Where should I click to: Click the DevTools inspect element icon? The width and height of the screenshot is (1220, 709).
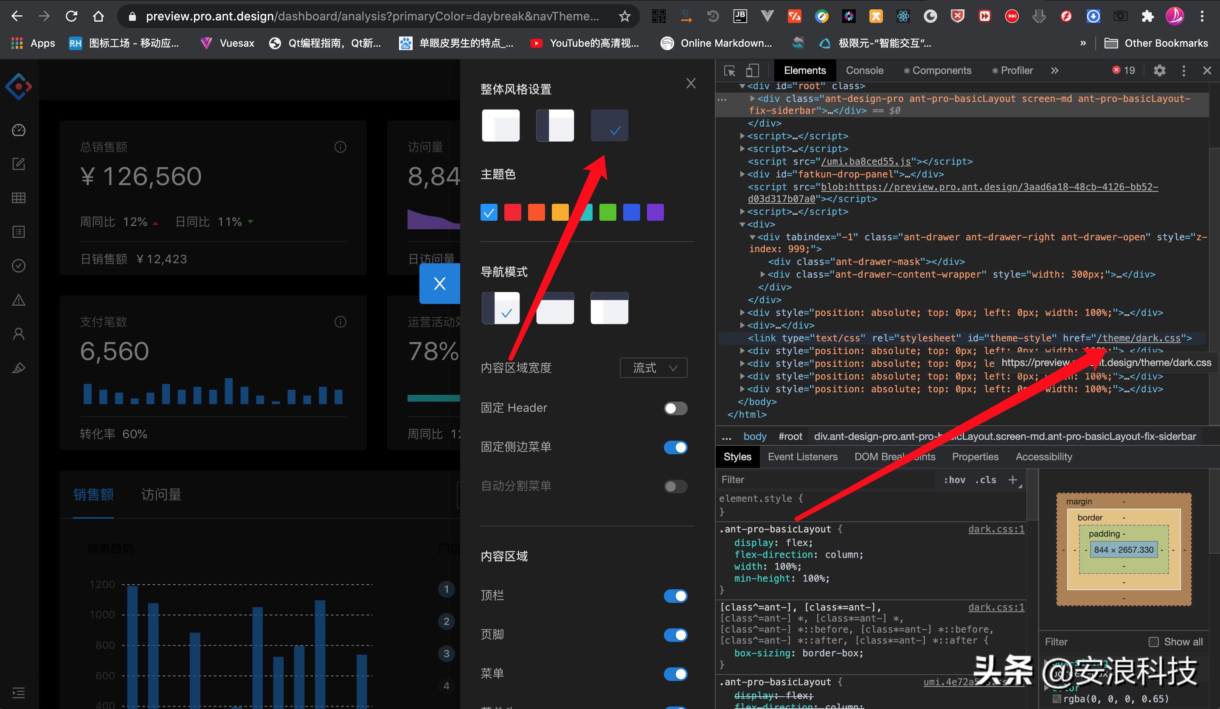click(x=730, y=71)
